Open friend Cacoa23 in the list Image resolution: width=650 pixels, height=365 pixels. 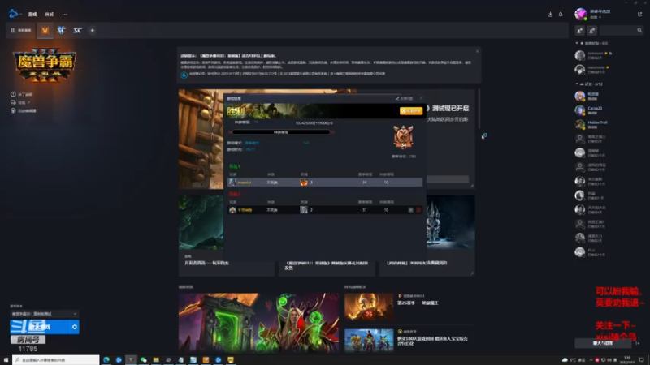pyautogui.click(x=609, y=109)
